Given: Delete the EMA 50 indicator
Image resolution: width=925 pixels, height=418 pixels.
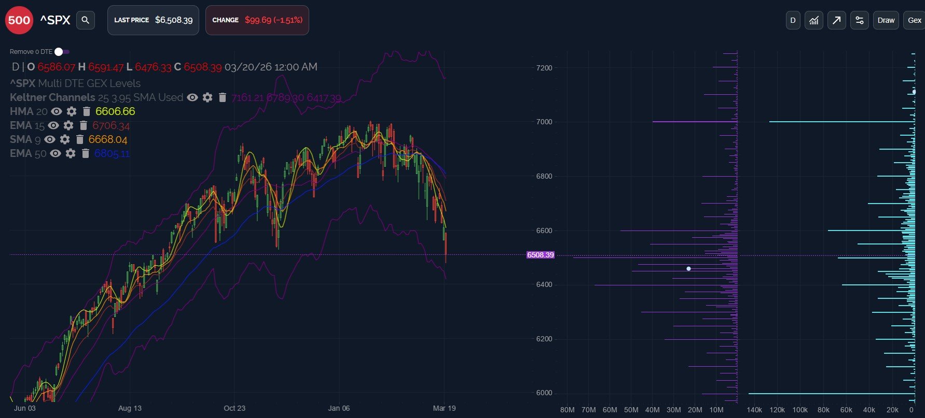Looking at the screenshot, I should coord(86,153).
